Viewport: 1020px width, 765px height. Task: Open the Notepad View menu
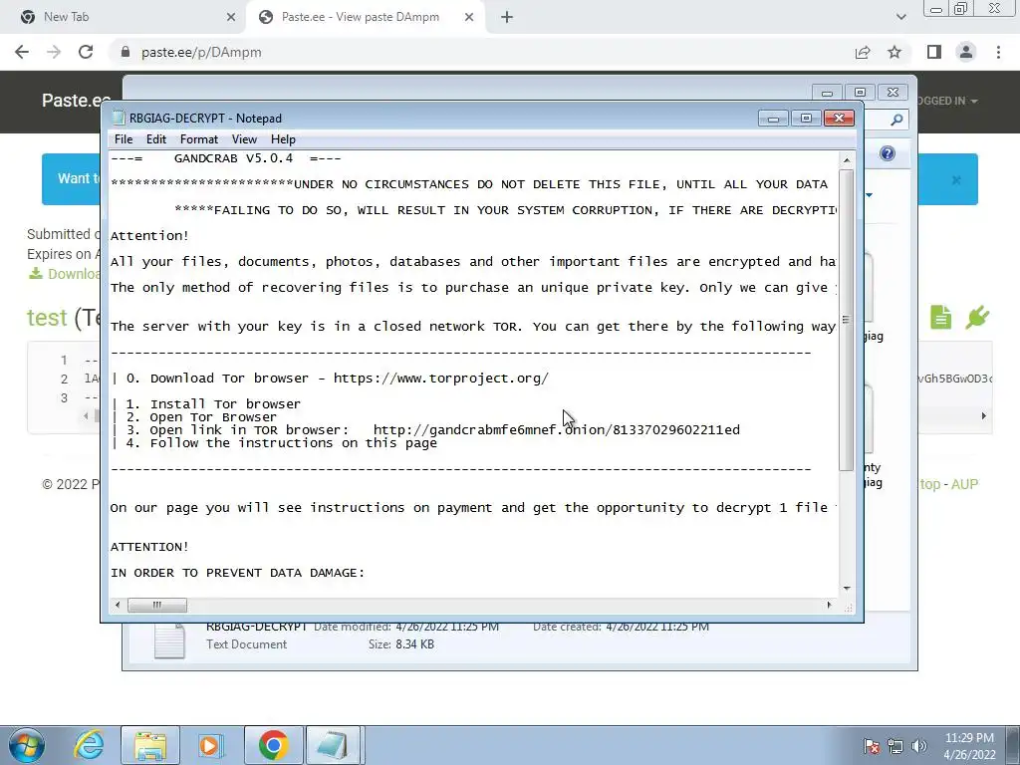coord(244,139)
